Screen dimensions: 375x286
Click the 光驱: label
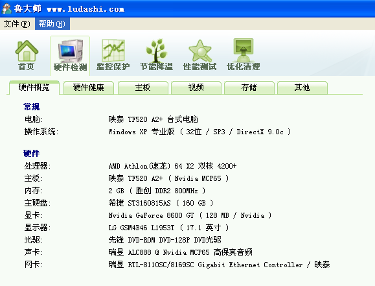(34, 240)
